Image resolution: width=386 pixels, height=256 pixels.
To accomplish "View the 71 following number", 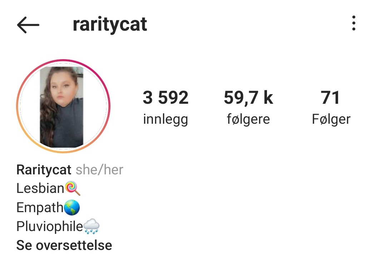I will pyautogui.click(x=331, y=98).
